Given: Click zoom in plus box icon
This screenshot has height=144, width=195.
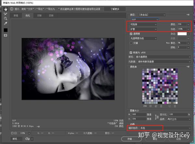Looking at the screenshot, I should coord(15,133).
